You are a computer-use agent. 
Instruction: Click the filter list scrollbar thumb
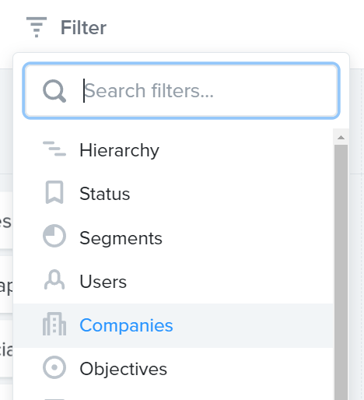point(341,272)
